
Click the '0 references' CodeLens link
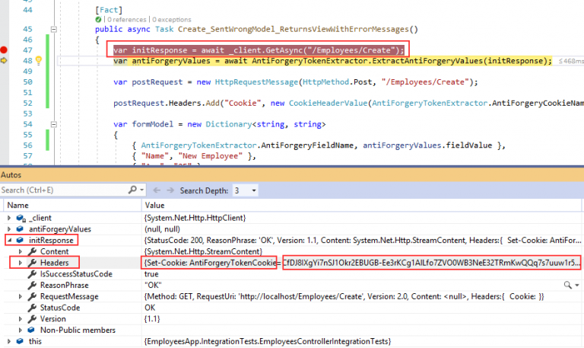click(x=132, y=18)
